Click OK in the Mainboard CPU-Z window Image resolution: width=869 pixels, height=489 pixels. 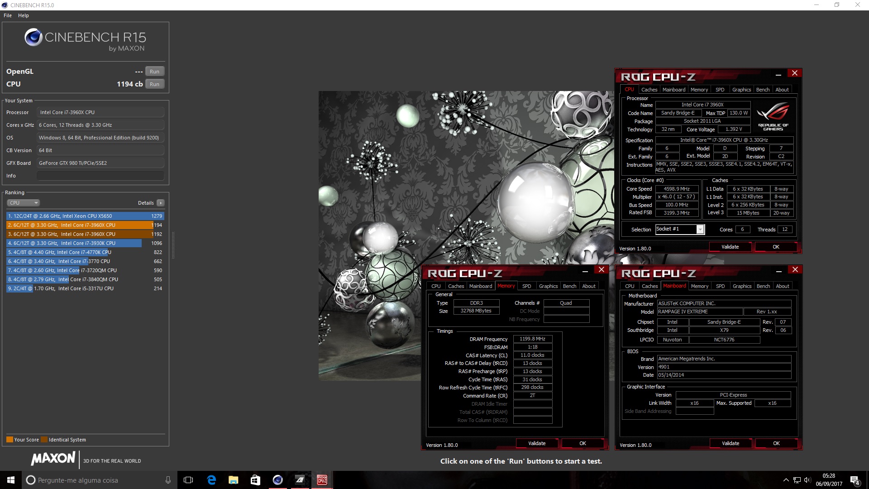tap(776, 443)
